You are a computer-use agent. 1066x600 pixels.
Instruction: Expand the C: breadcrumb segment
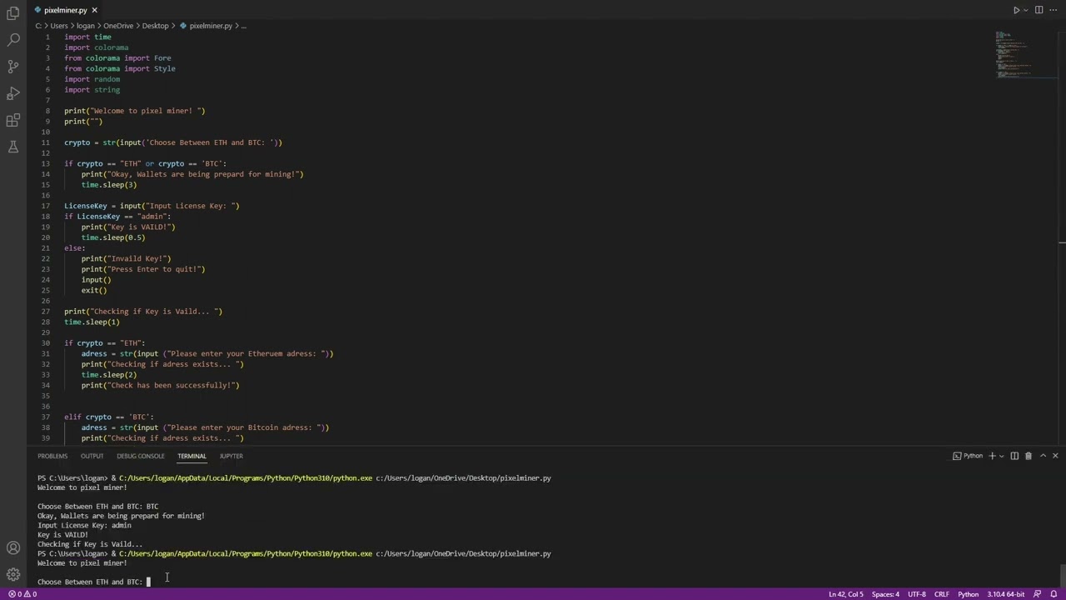tap(38, 26)
